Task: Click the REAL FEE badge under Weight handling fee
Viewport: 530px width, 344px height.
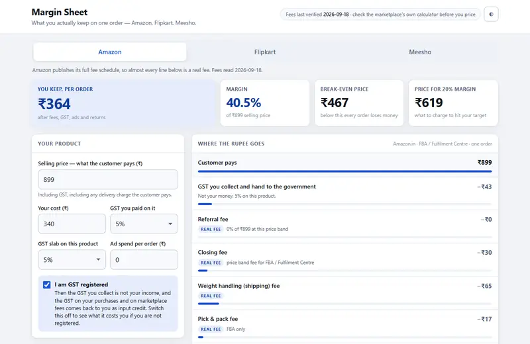Action: coord(211,296)
